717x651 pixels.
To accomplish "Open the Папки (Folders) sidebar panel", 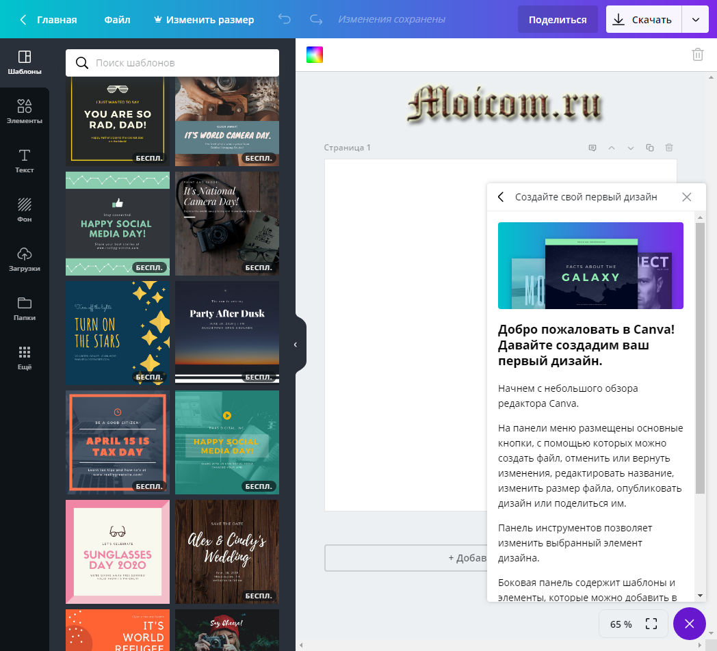I will 25,308.
